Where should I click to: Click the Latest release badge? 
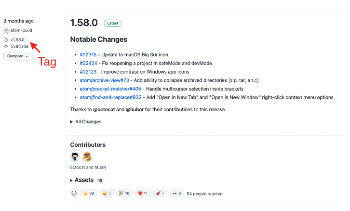coord(112,23)
